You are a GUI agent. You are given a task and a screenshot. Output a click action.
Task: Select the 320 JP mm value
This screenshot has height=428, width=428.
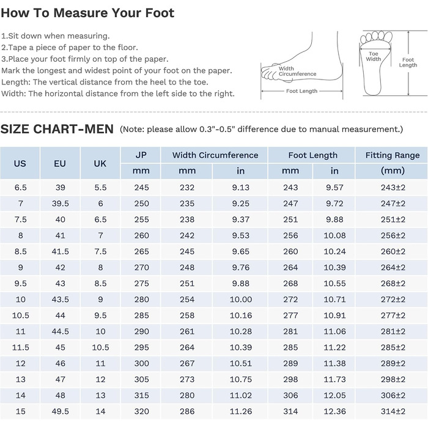(x=141, y=411)
